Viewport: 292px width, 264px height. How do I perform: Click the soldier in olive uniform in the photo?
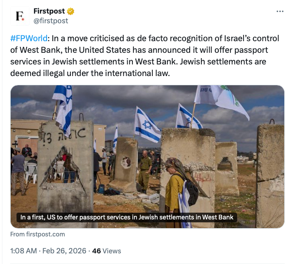coord(145,171)
